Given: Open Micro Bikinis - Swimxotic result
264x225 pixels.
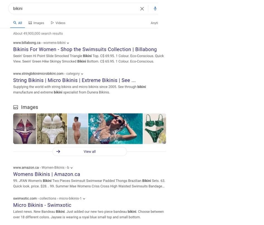Looking at the screenshot, I should coord(42,205).
